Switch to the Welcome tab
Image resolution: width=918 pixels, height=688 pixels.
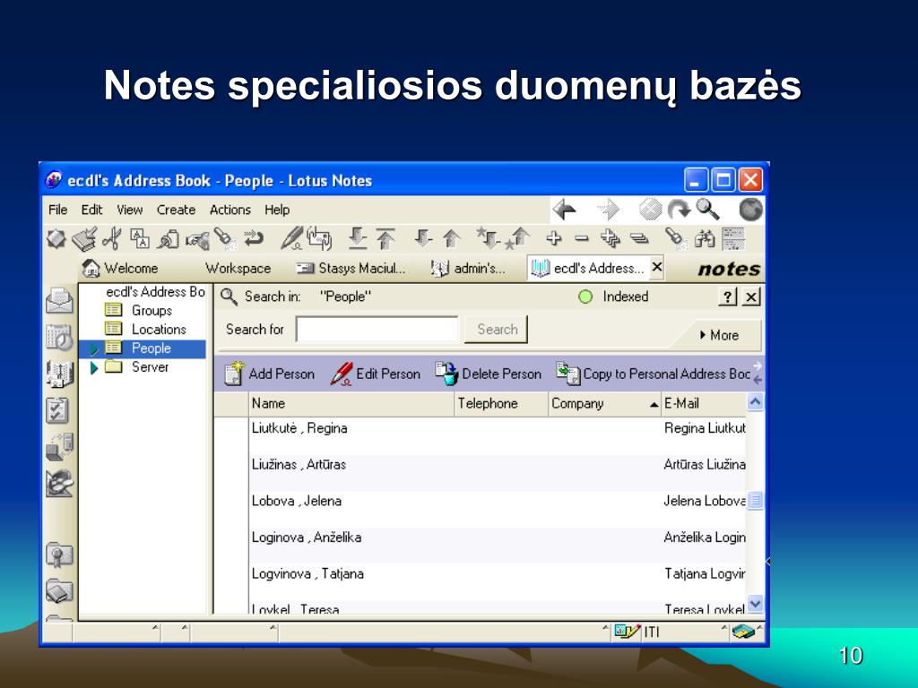point(121,269)
